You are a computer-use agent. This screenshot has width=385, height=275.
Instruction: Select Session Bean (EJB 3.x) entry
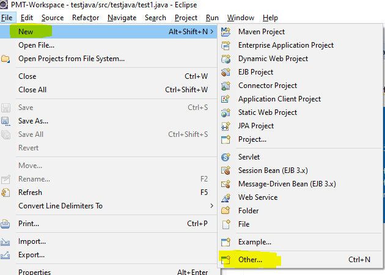(x=300, y=170)
